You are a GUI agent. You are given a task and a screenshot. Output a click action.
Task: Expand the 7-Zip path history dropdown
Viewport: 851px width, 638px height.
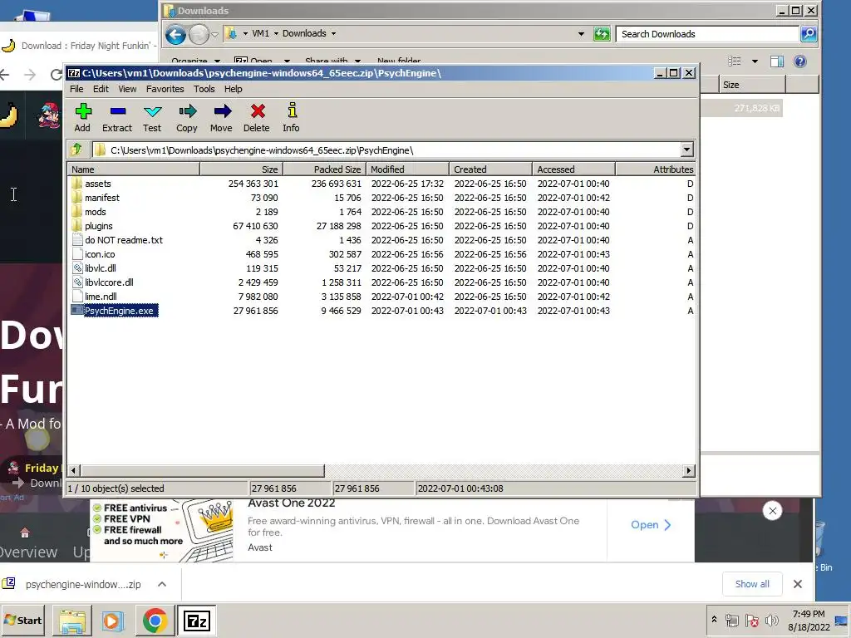click(x=686, y=150)
